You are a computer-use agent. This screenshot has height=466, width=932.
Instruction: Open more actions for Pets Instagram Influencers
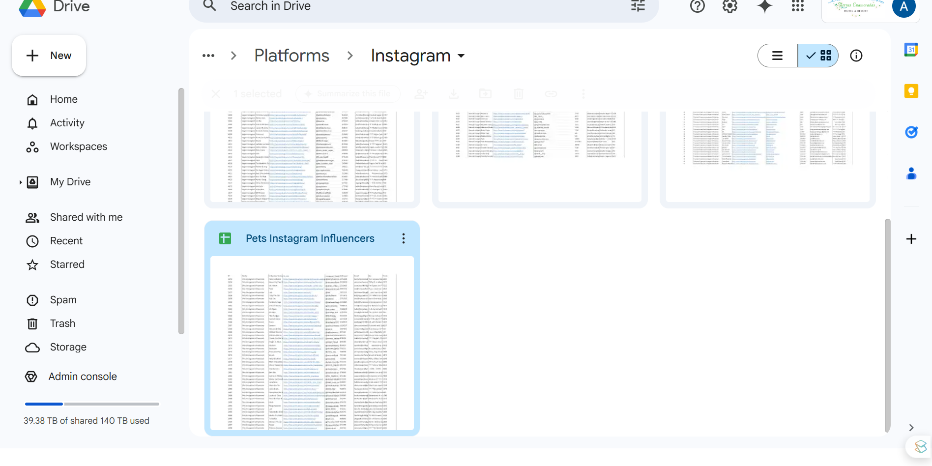tap(404, 238)
